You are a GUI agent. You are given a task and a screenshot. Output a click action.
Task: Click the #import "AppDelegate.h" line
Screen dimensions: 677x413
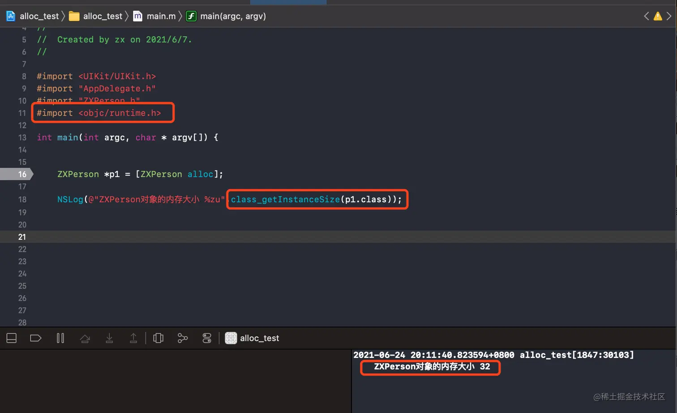[96, 89]
